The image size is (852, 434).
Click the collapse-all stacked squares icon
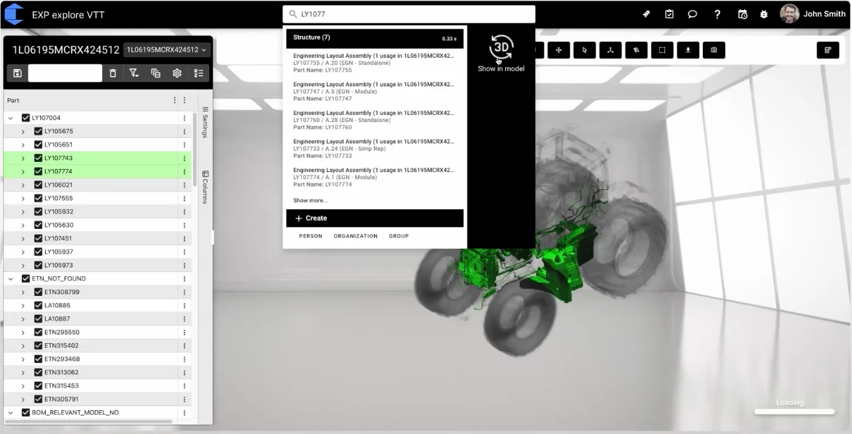point(156,73)
